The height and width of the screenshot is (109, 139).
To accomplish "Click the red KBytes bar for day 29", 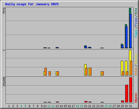I will 122,101.
